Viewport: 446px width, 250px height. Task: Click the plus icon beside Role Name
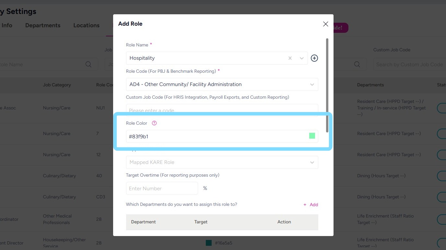coord(314,58)
